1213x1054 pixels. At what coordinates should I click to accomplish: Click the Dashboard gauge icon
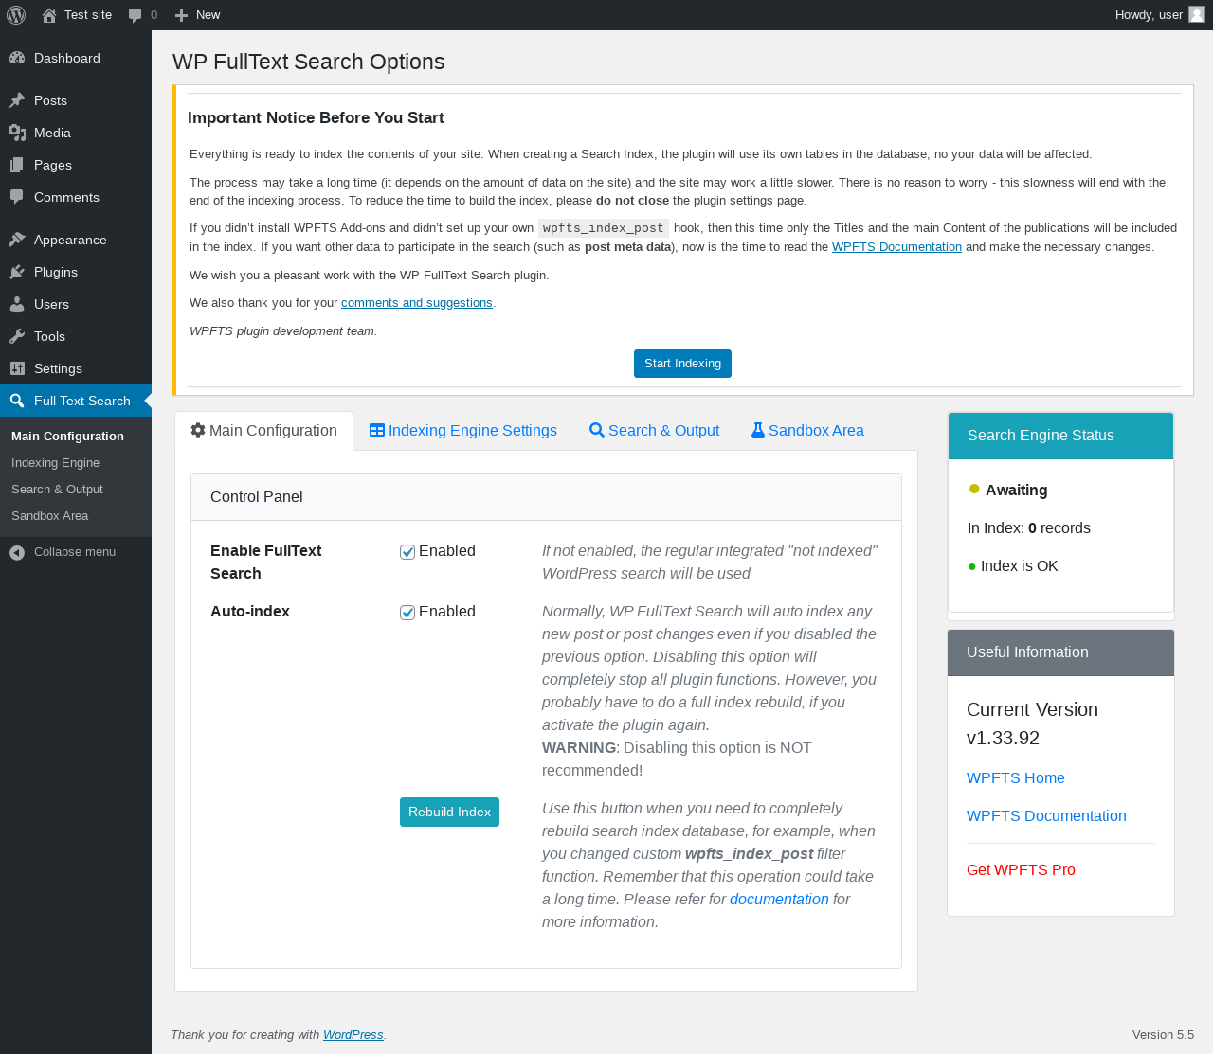coord(17,58)
